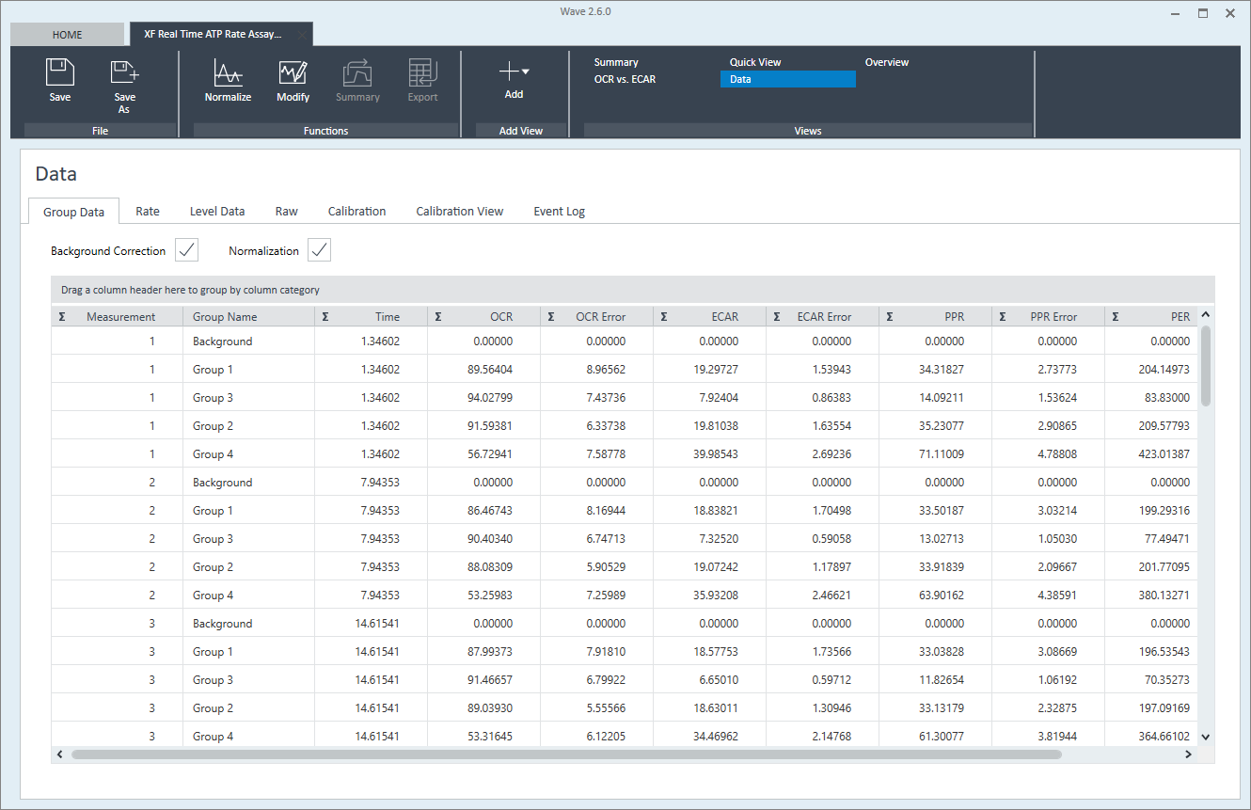The width and height of the screenshot is (1251, 810).
Task: Click the Save As icon
Action: (124, 73)
